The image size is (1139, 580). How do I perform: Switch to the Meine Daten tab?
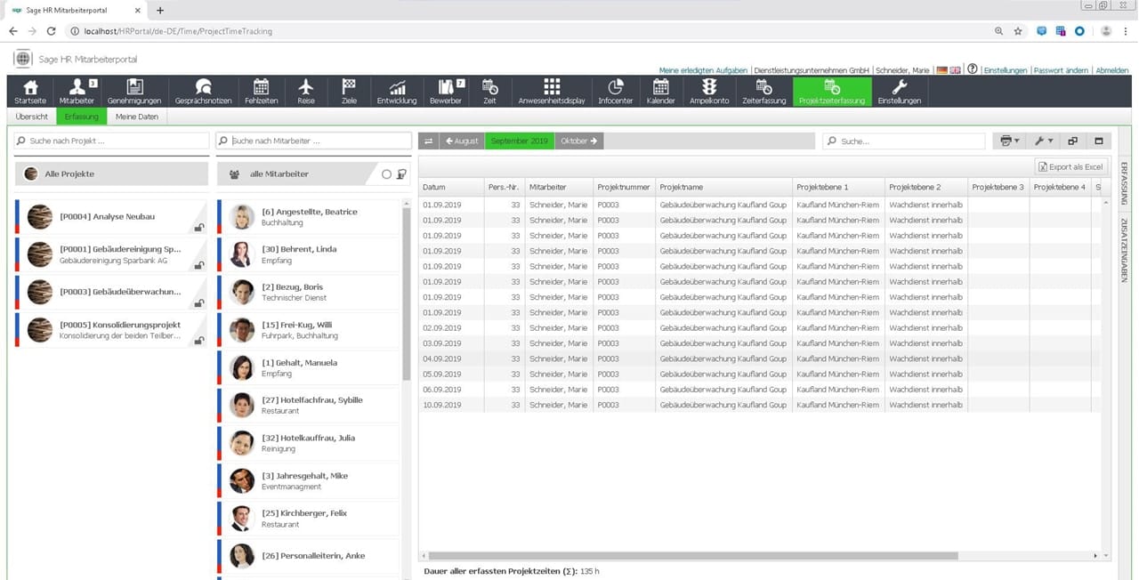(137, 117)
